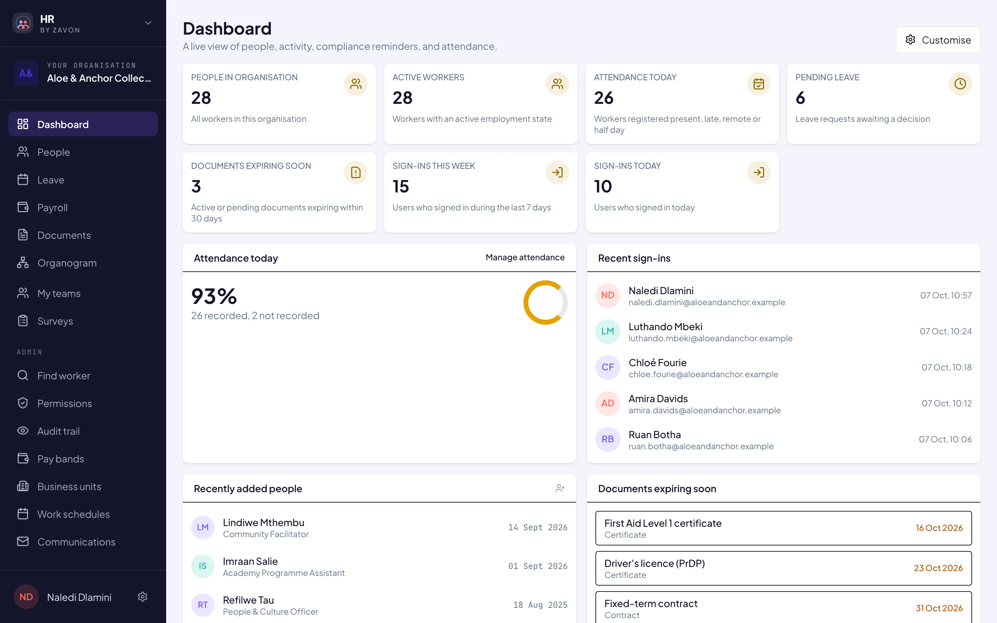This screenshot has height=623, width=997.
Task: Click add-person icon in Recently added people
Action: click(x=559, y=488)
